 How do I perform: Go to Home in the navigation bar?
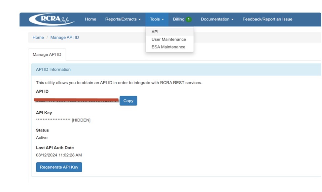[90, 19]
